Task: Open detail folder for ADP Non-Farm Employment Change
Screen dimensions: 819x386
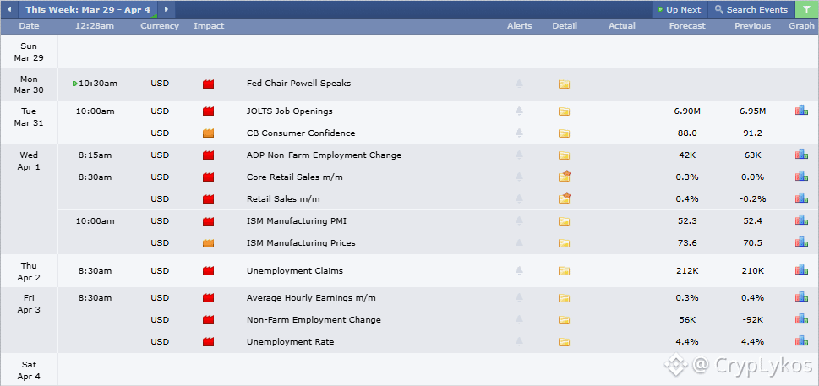Action: (564, 155)
